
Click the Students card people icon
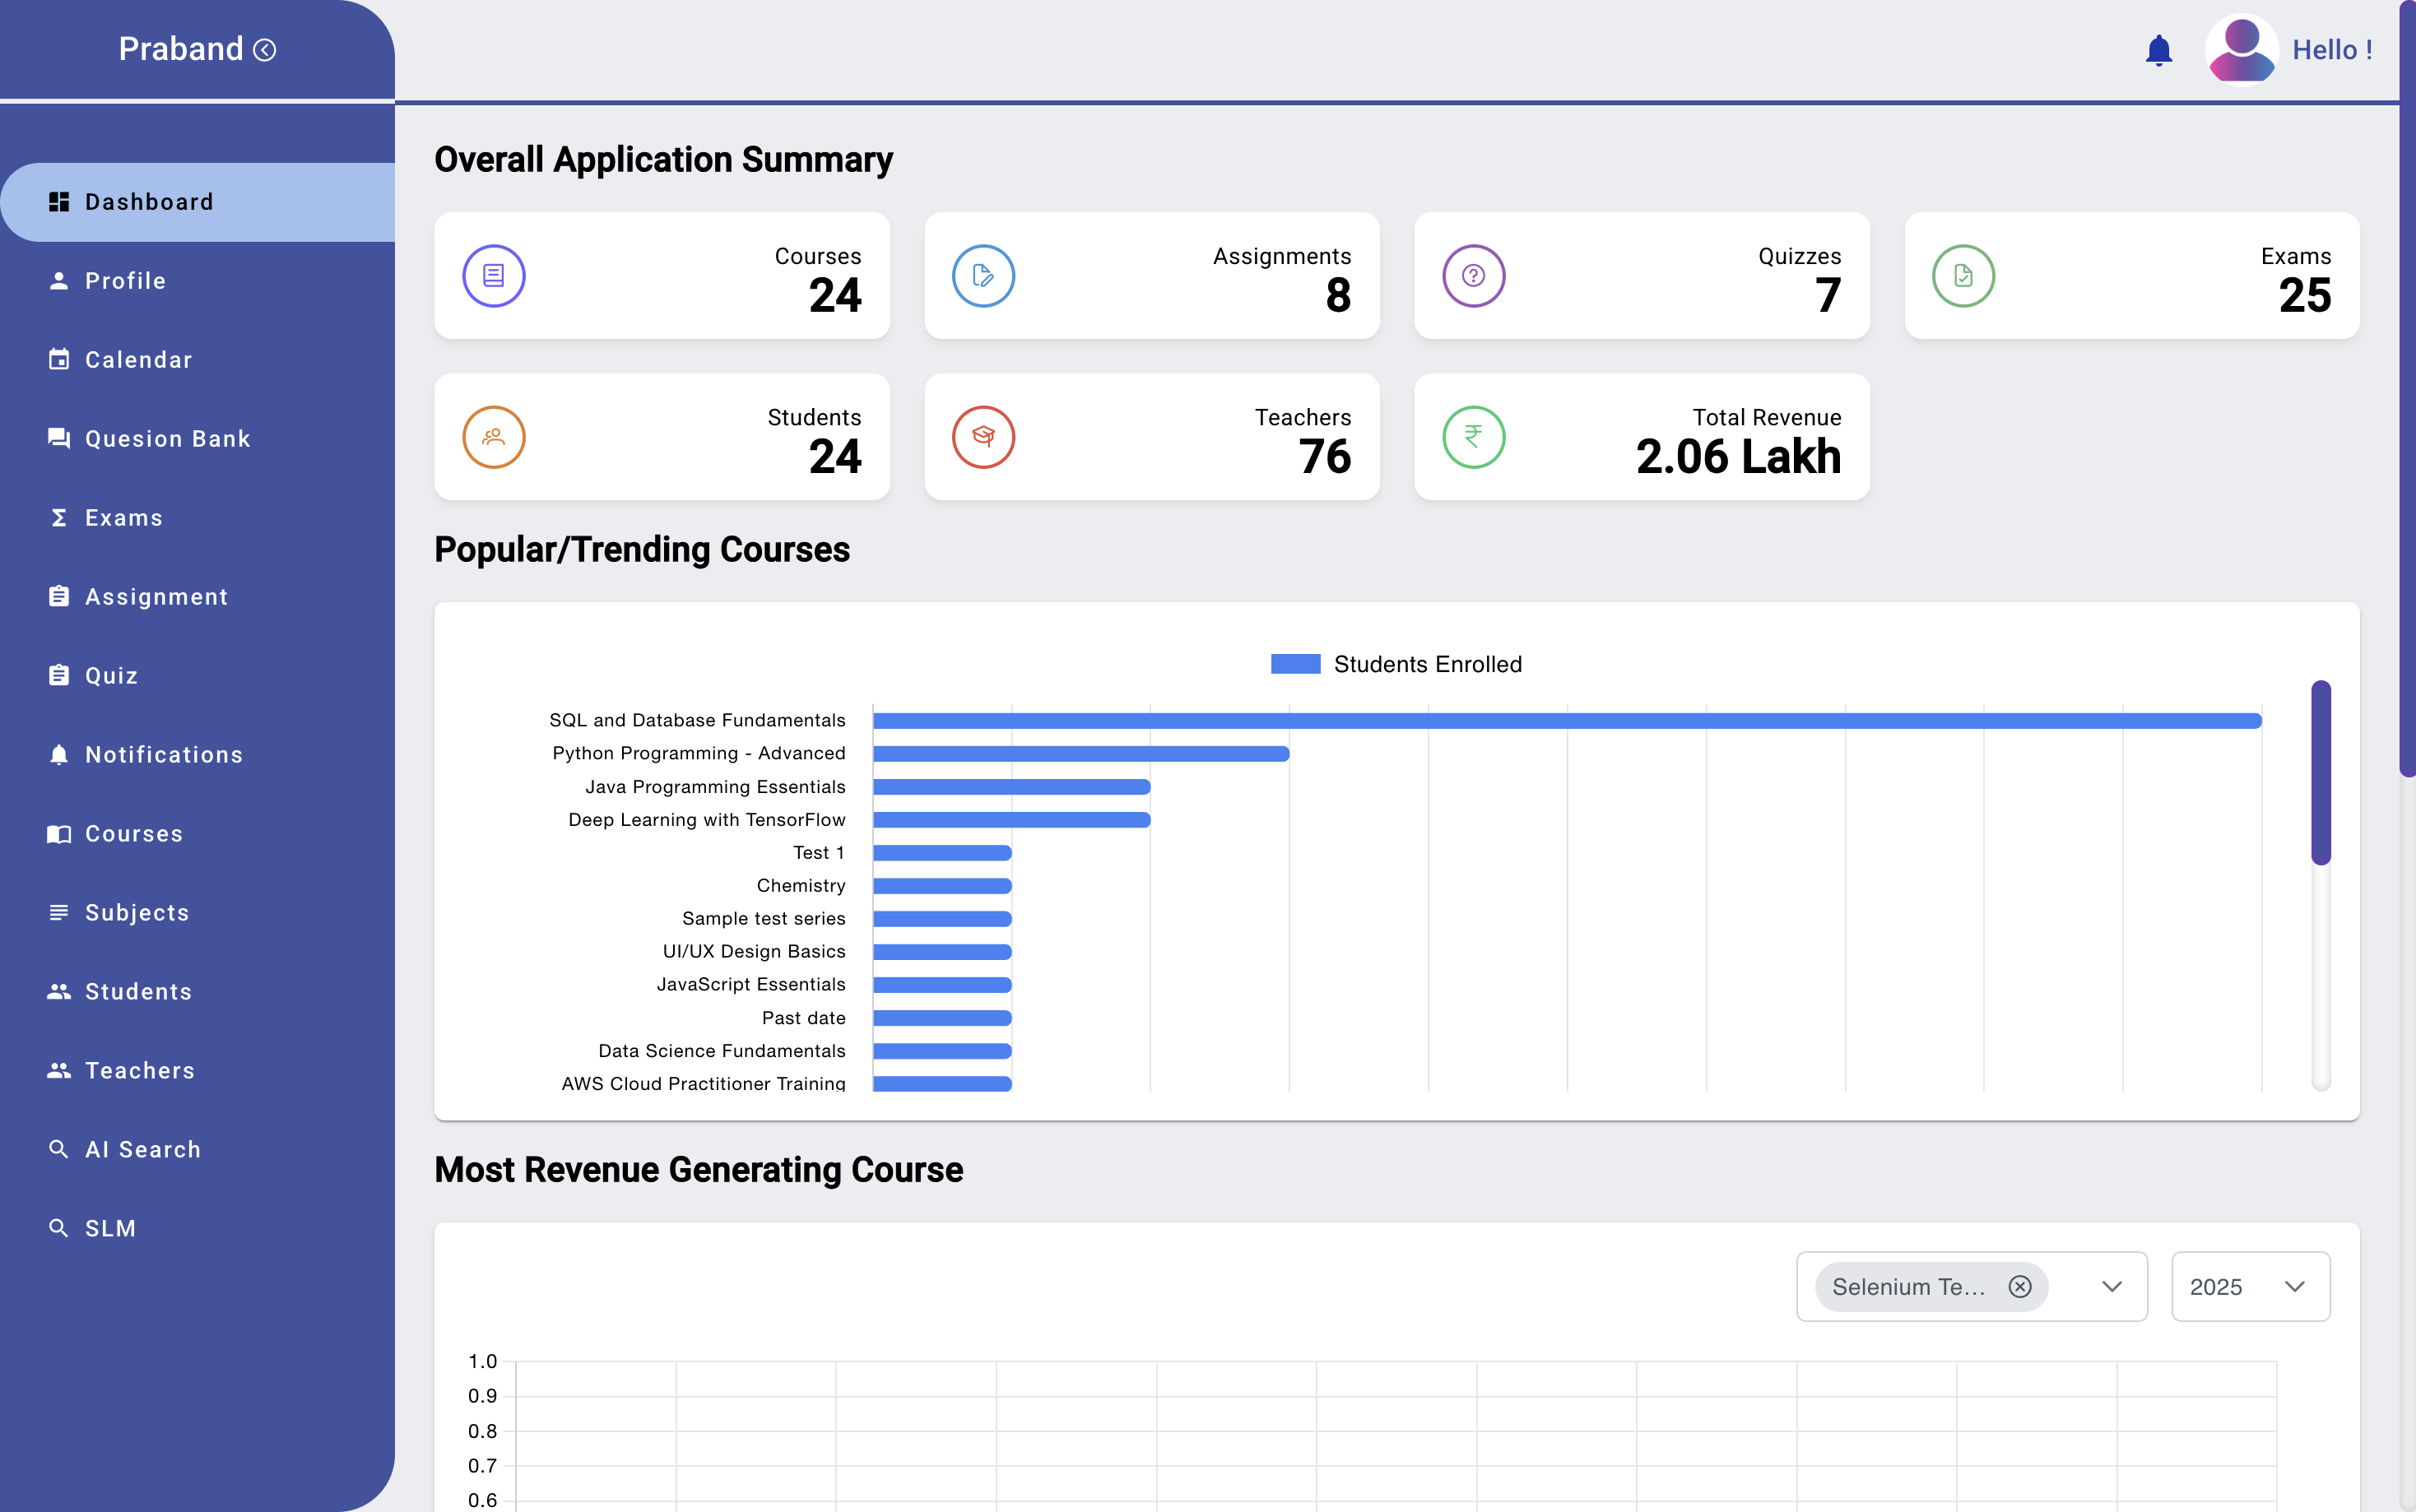(x=493, y=437)
